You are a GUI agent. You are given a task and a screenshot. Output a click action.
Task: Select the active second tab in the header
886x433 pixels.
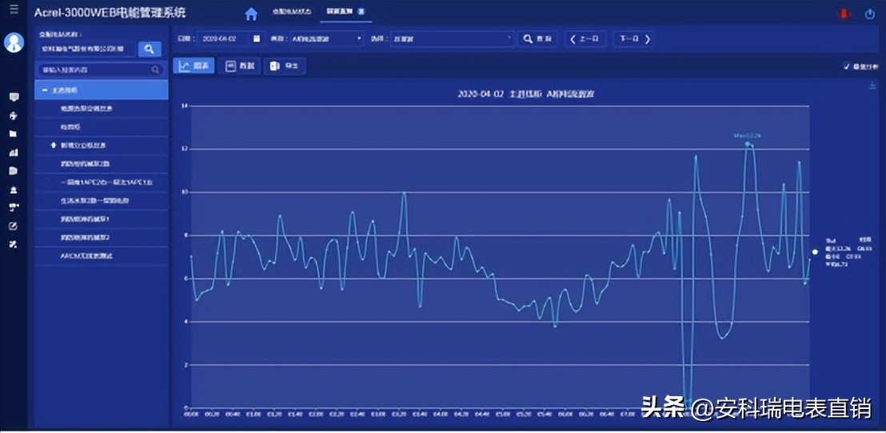[x=345, y=11]
